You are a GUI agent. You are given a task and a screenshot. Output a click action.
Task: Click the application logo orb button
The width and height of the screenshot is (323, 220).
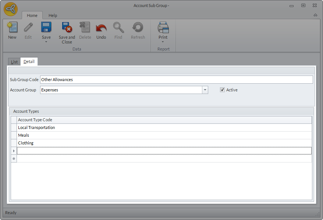coord(11,9)
